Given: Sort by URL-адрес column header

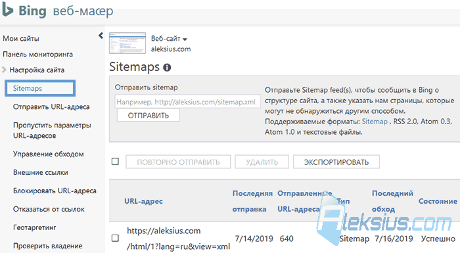Looking at the screenshot, I should tap(143, 201).
